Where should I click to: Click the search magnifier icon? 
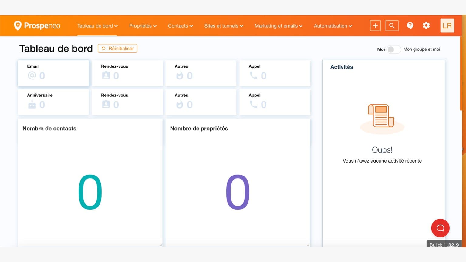point(392,25)
